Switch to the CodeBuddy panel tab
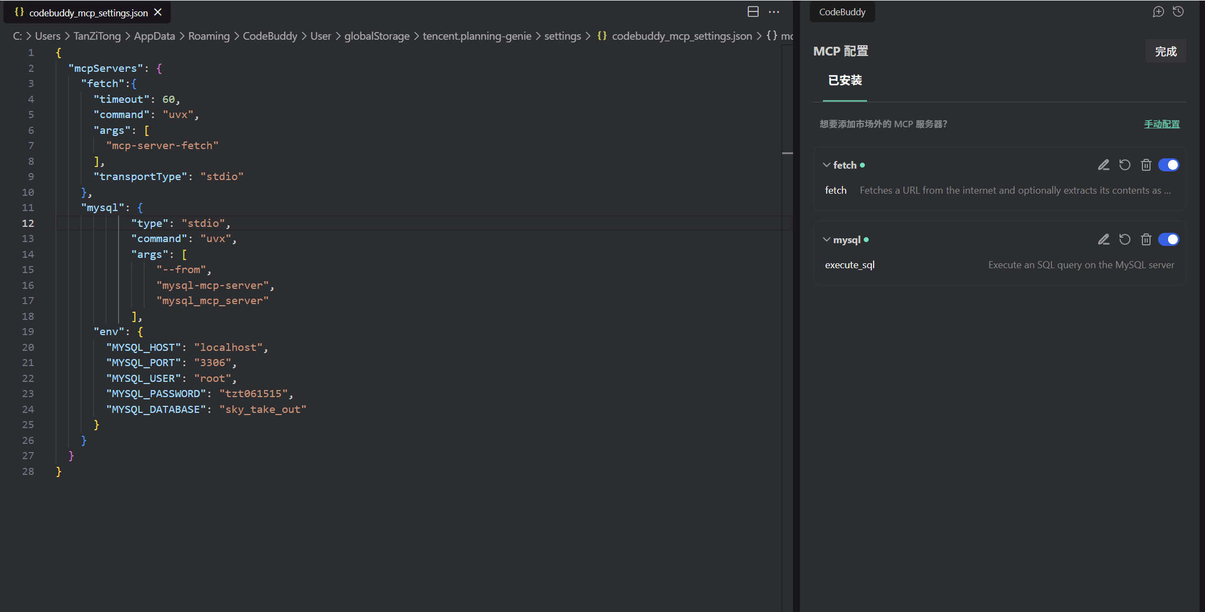The height and width of the screenshot is (612, 1205). [842, 12]
